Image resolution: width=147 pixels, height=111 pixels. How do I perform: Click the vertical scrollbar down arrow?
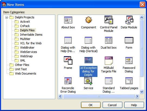[x=142, y=92]
